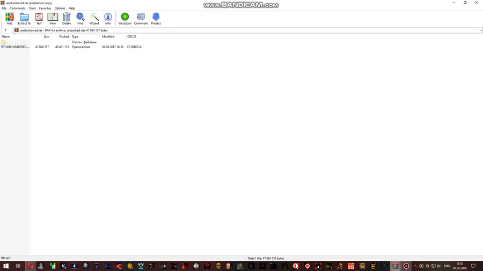Viewport: 483px width, 271px height.
Task: Open the Find search tool
Action: pos(80,18)
